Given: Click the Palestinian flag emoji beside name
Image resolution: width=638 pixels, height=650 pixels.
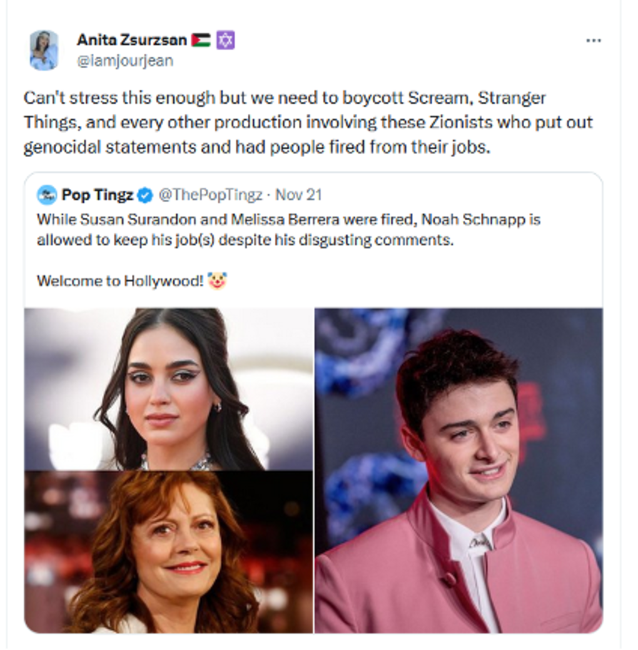Looking at the screenshot, I should coord(200,41).
